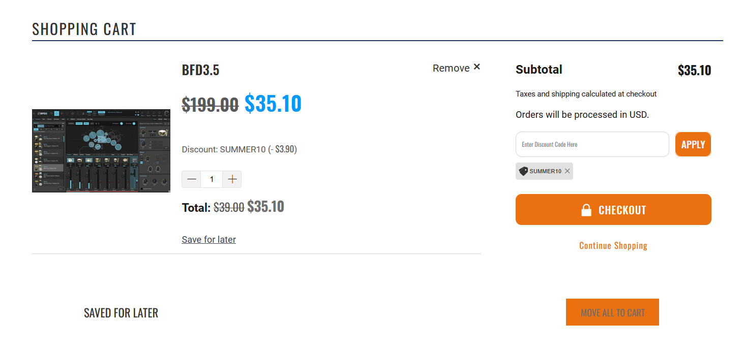Increase quantity with the plus icon

pyautogui.click(x=232, y=179)
